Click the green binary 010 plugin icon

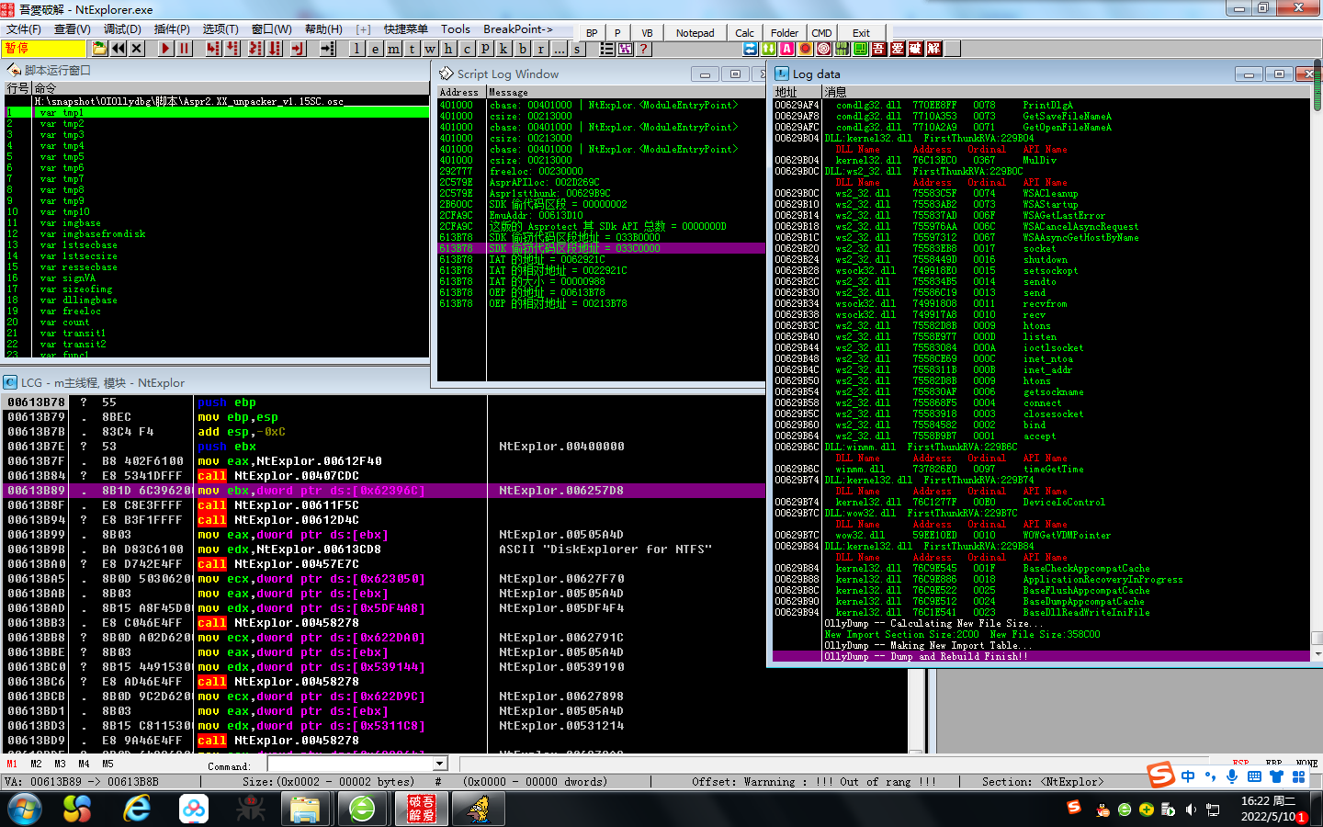842,49
